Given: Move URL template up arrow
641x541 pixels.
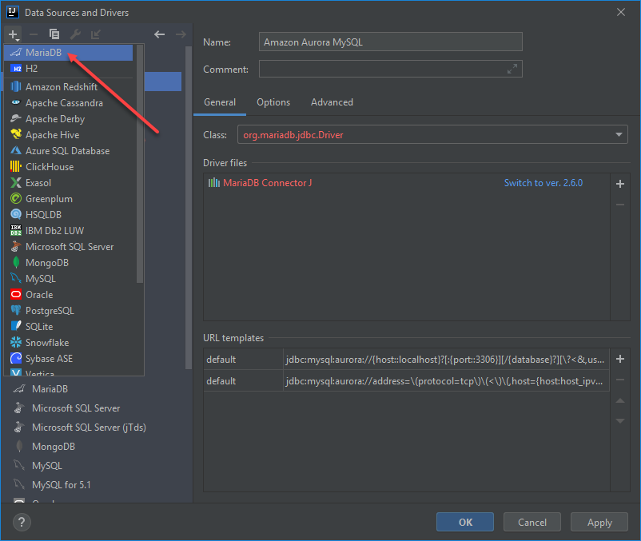Looking at the screenshot, I should tap(619, 400).
